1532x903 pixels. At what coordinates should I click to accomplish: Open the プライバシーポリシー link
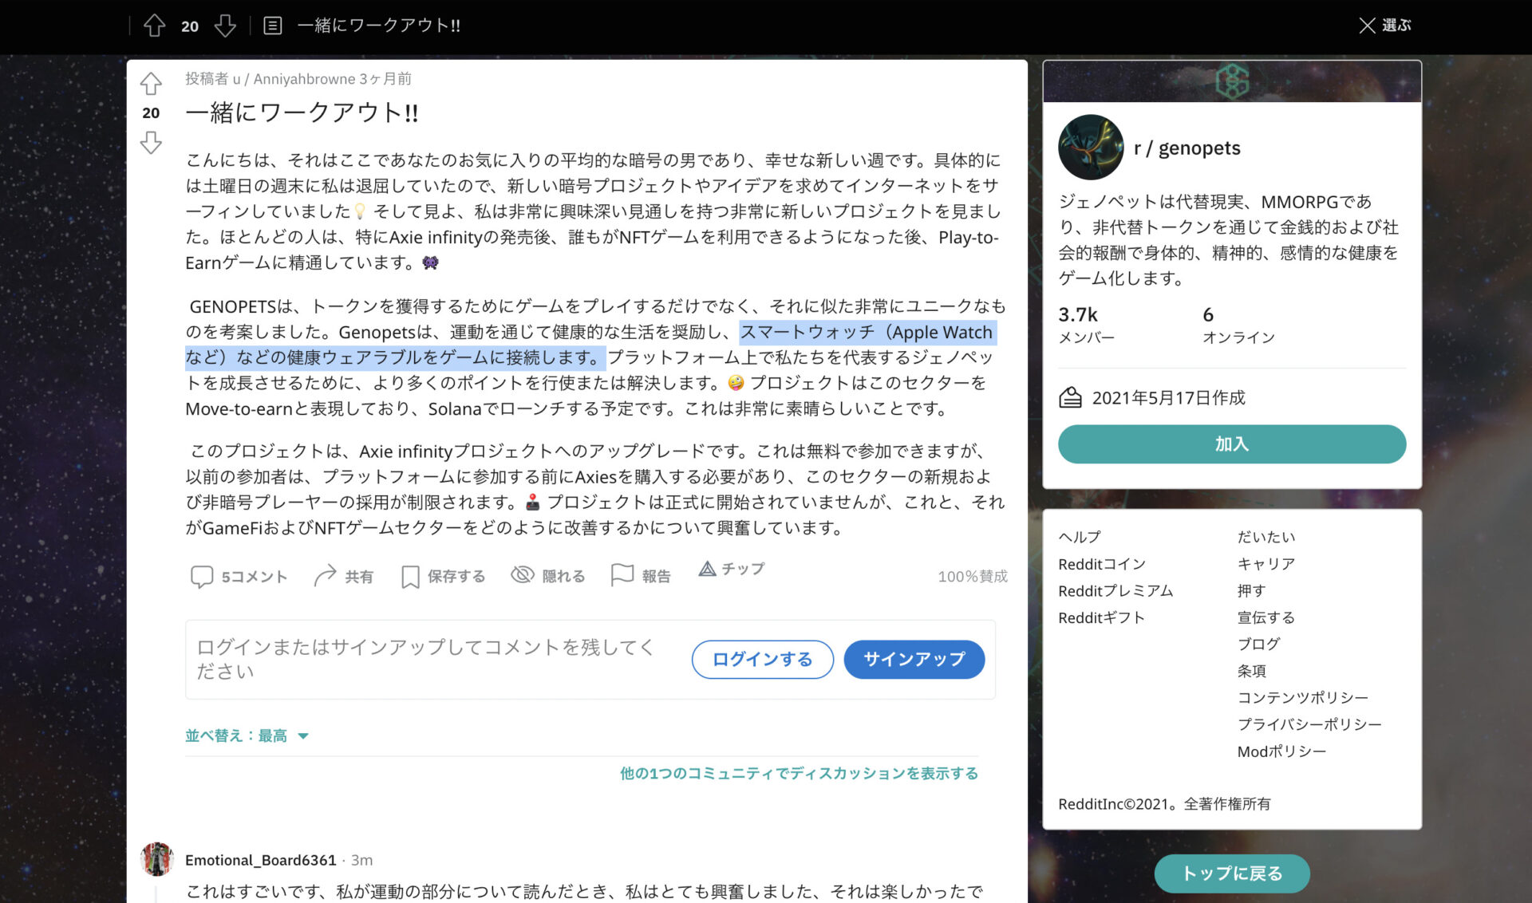pyautogui.click(x=1309, y=724)
